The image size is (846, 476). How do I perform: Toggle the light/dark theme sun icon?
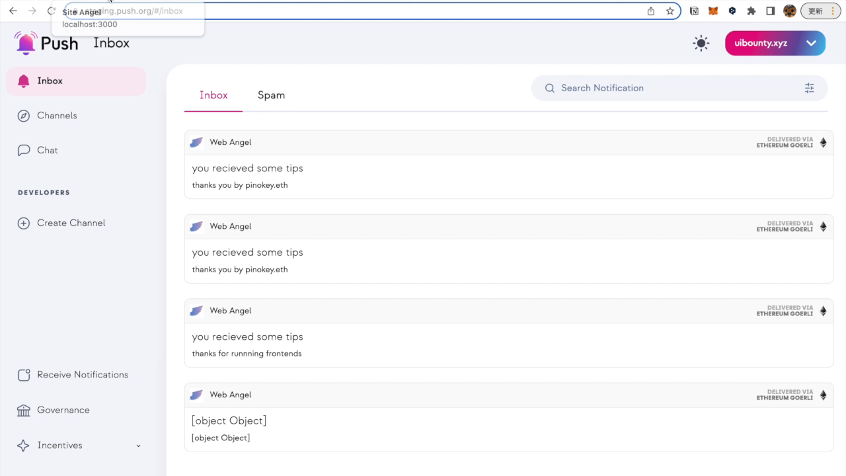[701, 44]
